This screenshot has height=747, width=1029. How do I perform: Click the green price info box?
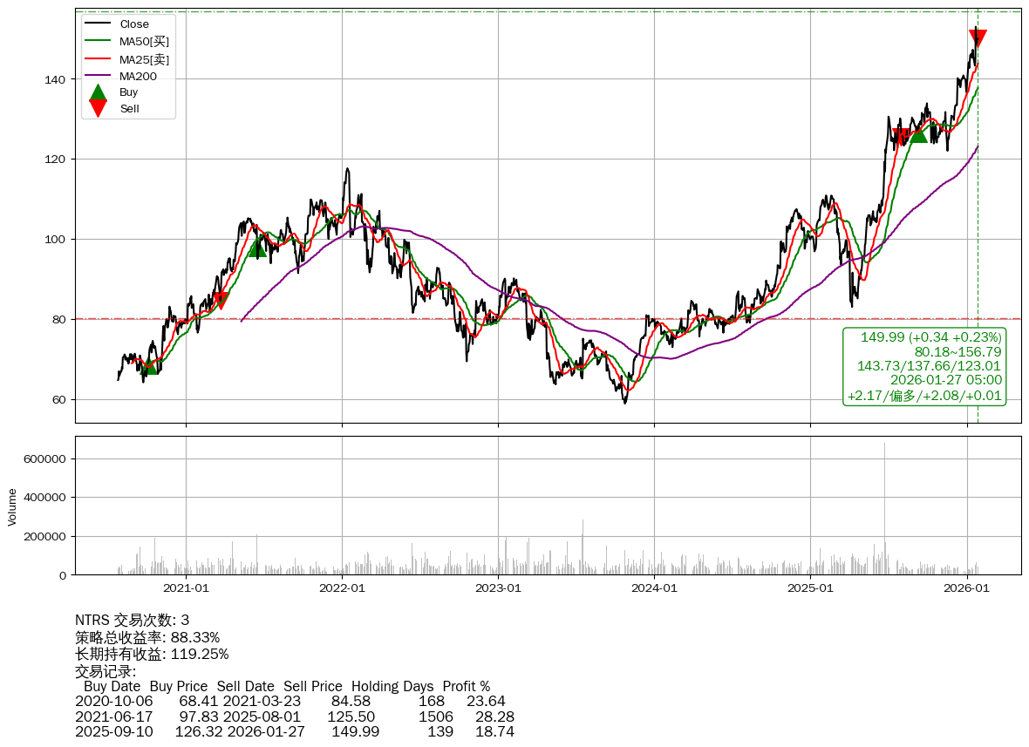click(924, 366)
